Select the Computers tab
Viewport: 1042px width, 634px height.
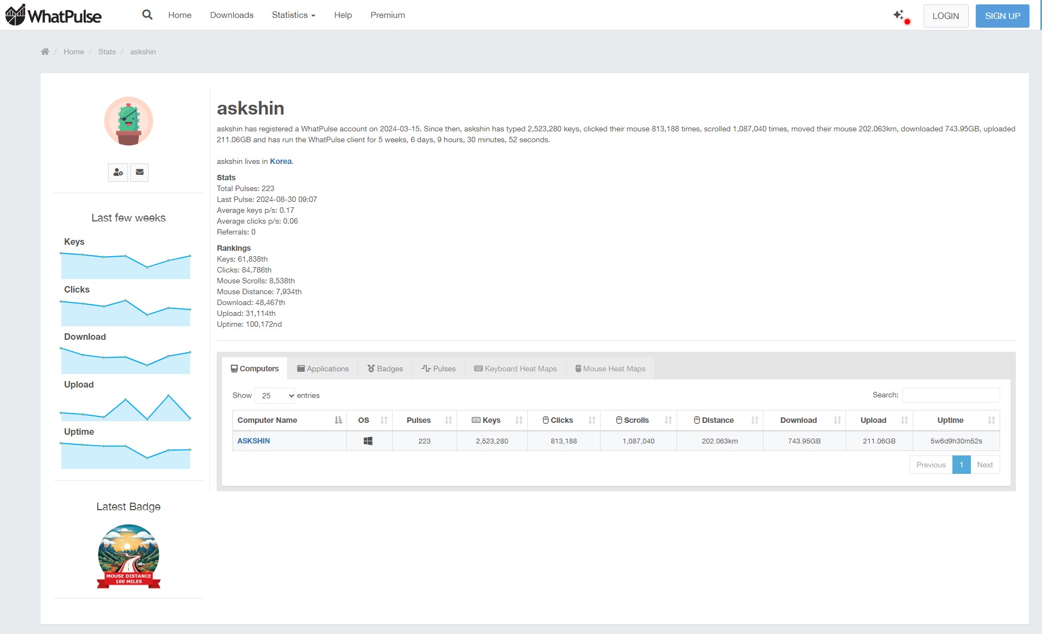click(255, 369)
